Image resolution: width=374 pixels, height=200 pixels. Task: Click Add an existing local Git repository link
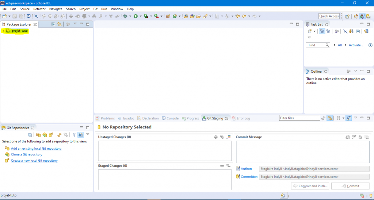pos(36,149)
